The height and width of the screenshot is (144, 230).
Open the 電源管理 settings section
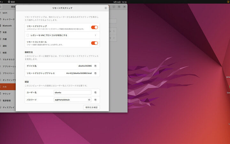[x=7, y=100]
